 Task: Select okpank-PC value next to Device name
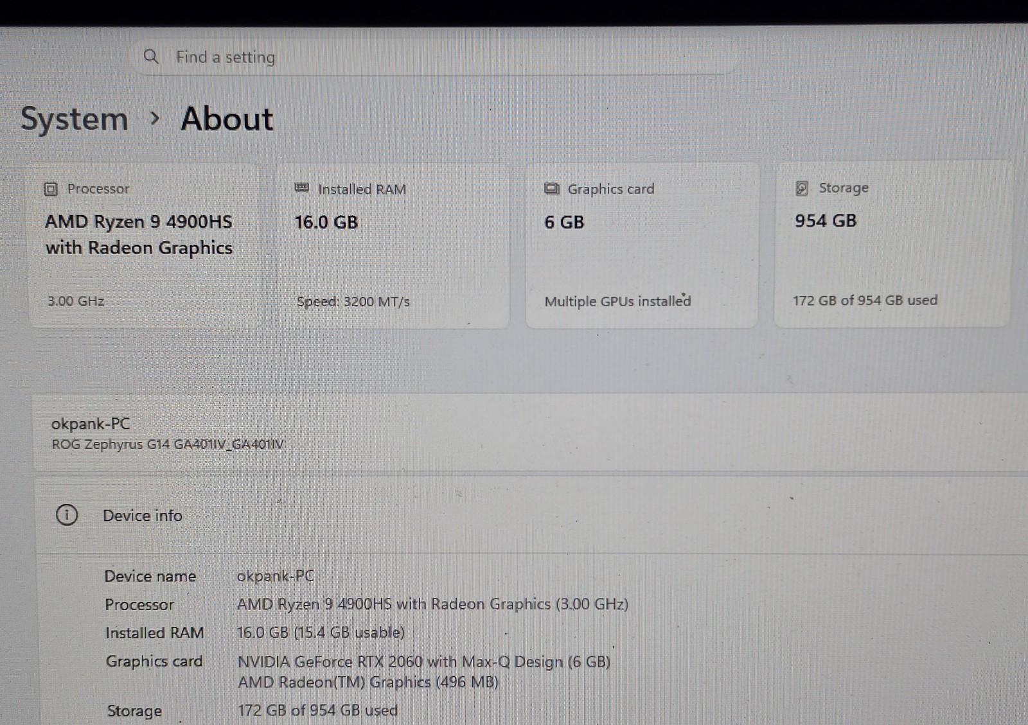(x=276, y=576)
